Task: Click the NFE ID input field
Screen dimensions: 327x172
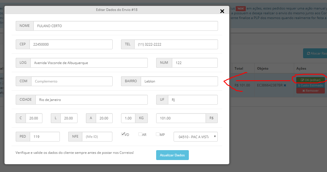Action: [x=97, y=137]
